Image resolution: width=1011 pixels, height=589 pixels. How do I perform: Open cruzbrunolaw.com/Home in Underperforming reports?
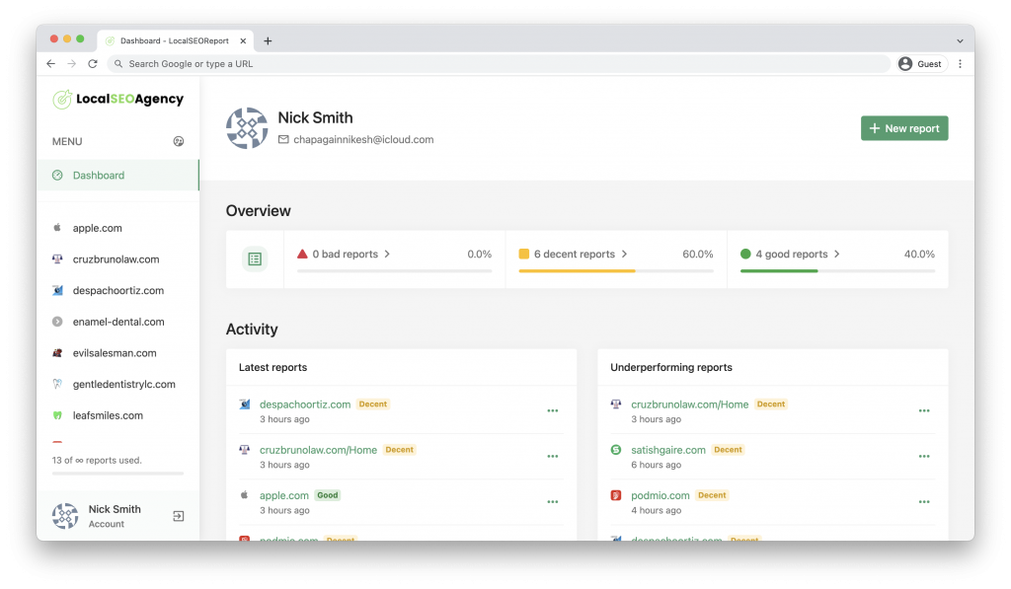pos(690,405)
